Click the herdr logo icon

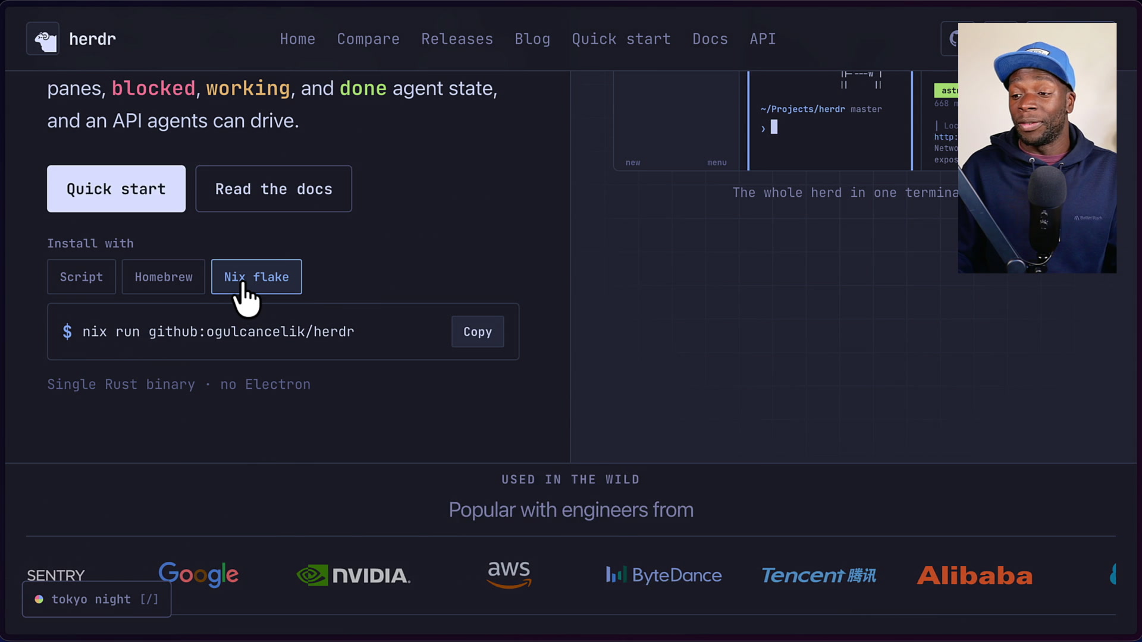(43, 39)
